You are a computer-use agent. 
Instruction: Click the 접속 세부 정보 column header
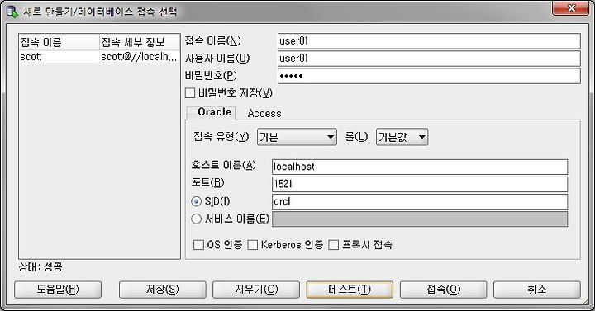[140, 42]
